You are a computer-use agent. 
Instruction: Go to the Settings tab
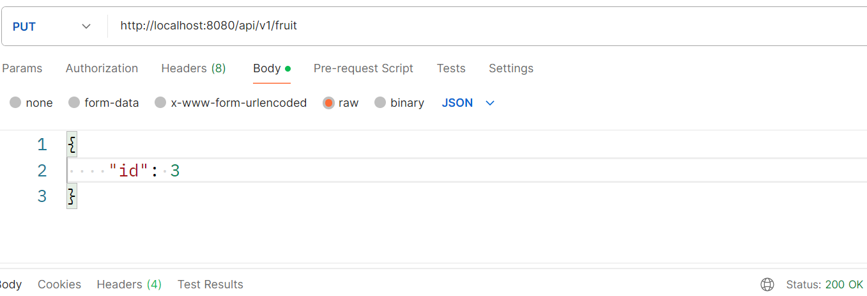pos(510,68)
